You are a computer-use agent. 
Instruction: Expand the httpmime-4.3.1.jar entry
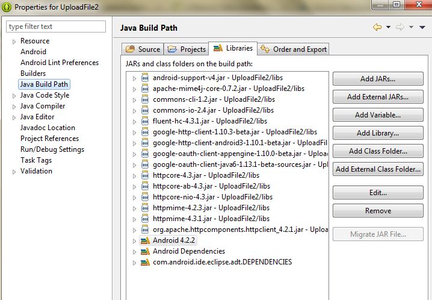(134, 219)
